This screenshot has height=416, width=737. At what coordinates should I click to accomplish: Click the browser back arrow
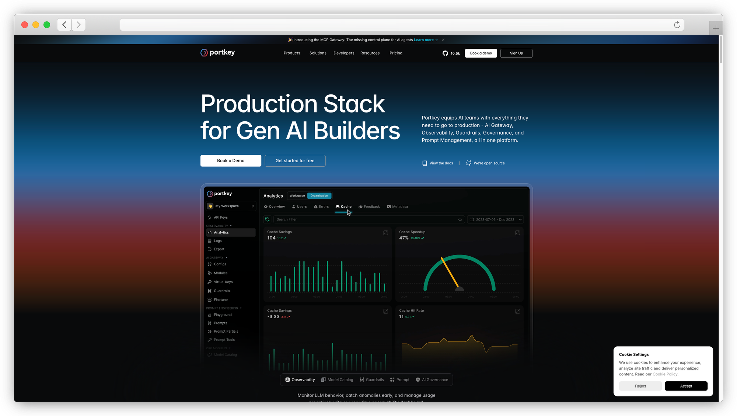(x=64, y=25)
